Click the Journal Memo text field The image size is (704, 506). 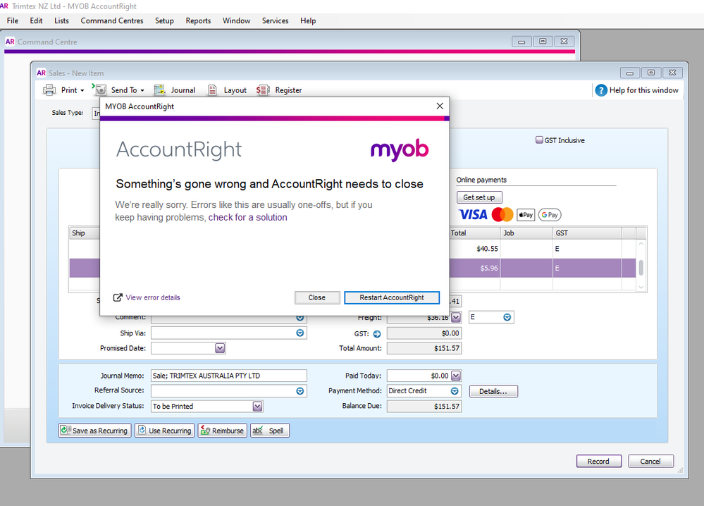coord(229,376)
